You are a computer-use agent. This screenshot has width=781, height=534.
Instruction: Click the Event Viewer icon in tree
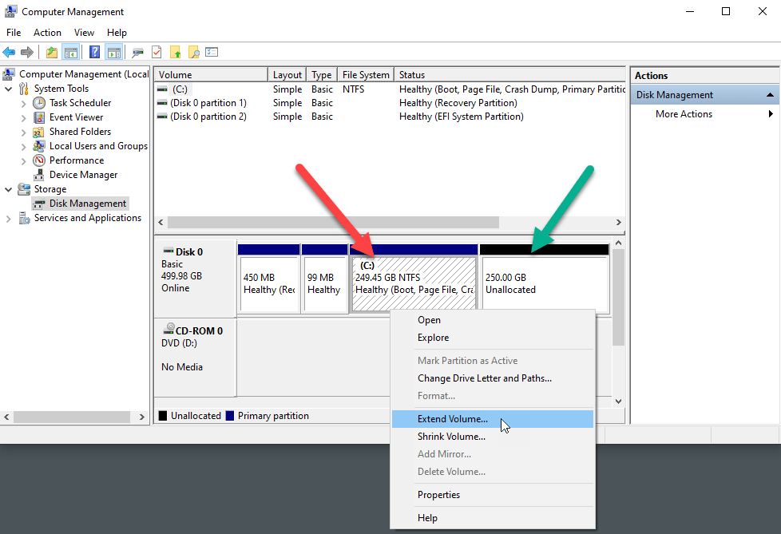[39, 117]
